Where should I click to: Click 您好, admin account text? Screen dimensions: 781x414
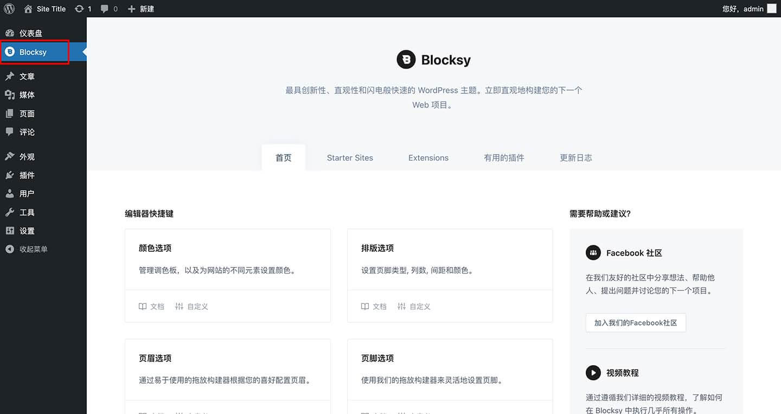click(x=743, y=9)
